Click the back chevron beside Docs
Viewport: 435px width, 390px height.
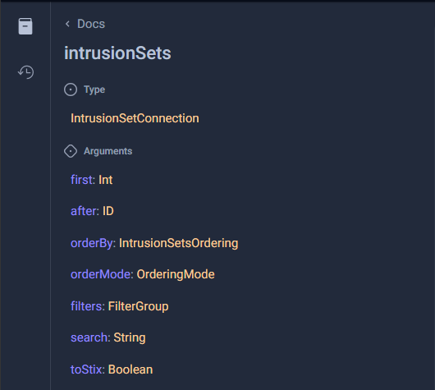67,24
